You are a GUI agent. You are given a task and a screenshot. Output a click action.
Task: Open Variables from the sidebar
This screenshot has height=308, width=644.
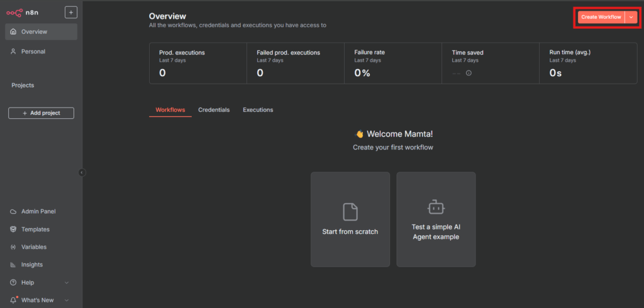click(x=34, y=247)
